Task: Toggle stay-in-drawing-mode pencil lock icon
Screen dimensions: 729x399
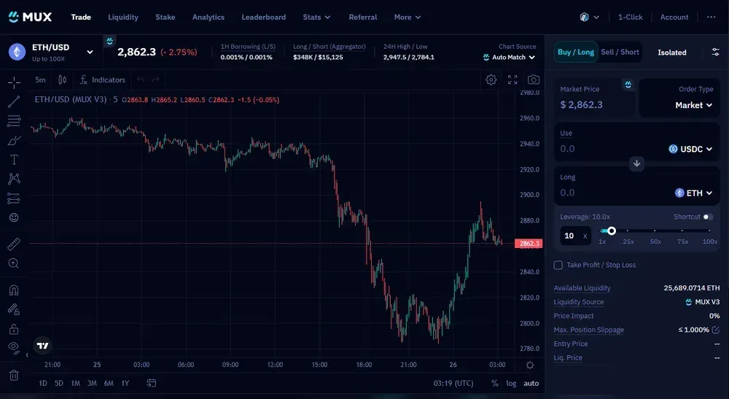Action: click(x=14, y=310)
